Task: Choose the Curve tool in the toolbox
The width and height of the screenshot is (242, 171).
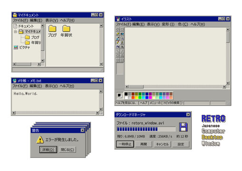Action: pos(122,51)
